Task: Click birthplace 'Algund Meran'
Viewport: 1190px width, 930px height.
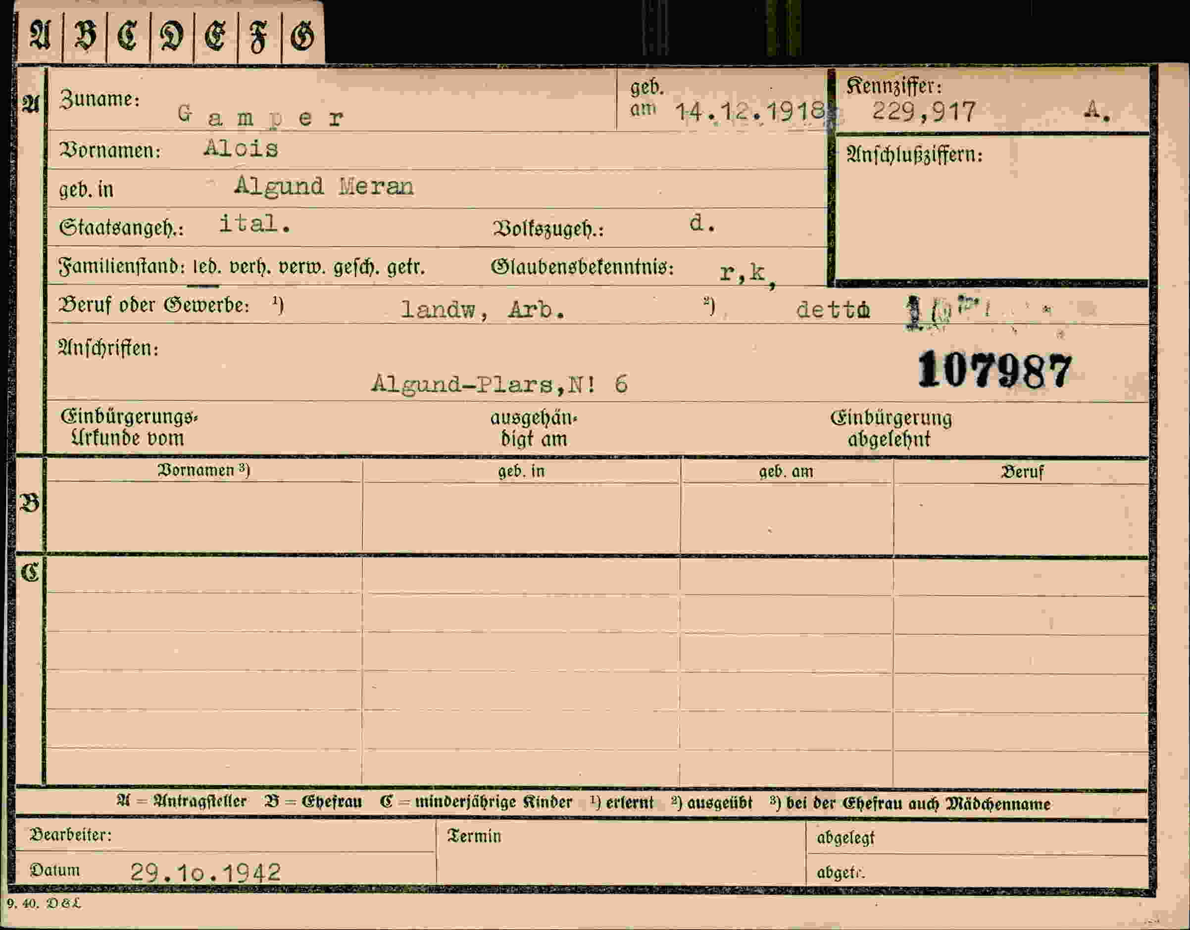Action: (x=324, y=187)
